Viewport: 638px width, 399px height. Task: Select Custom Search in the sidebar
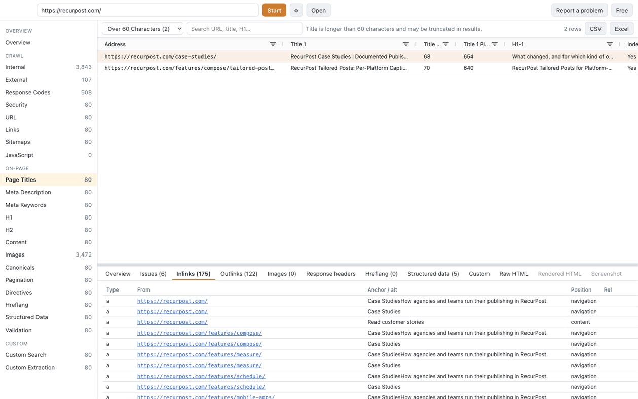(x=49, y=355)
